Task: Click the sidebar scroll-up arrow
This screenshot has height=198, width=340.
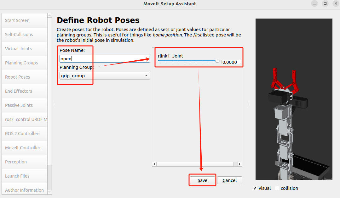Action: click(50, 15)
